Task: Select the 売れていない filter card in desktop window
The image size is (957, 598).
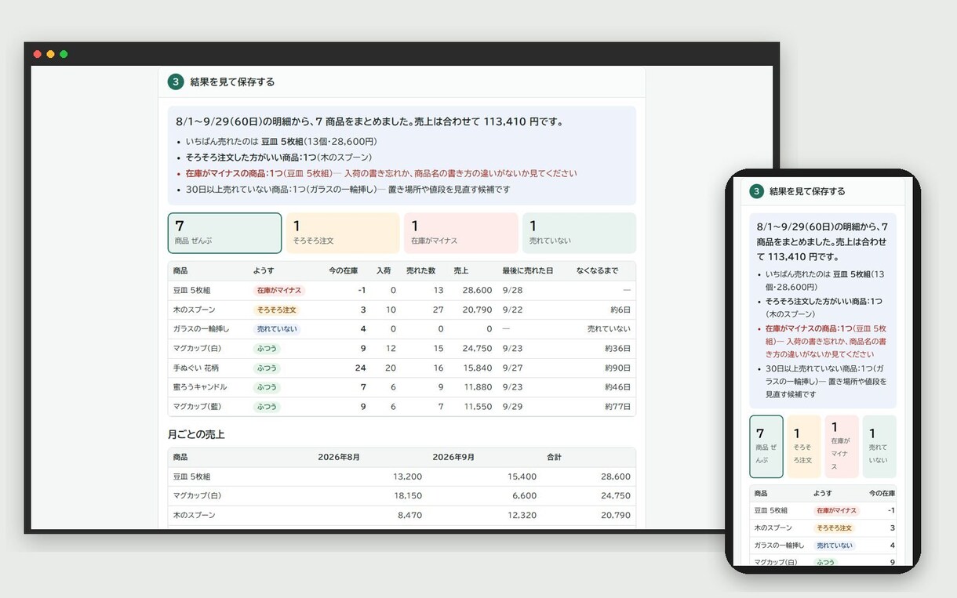Action: click(579, 233)
